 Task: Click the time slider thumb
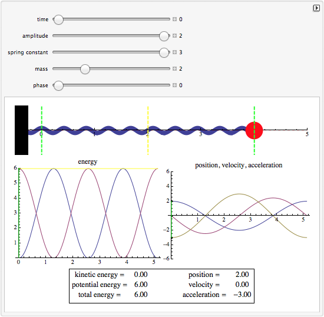[x=58, y=19]
